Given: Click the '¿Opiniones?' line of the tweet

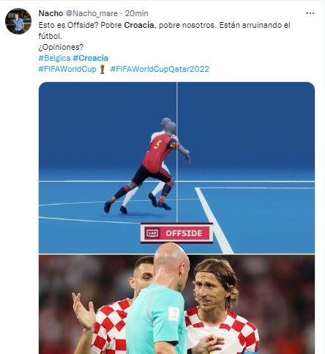Looking at the screenshot, I should (x=61, y=47).
